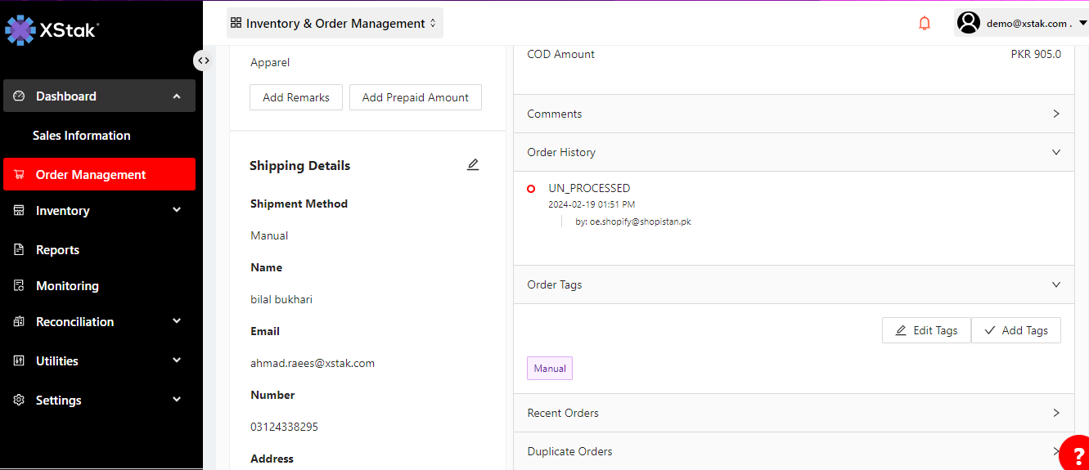Click the Monitoring icon in sidebar
Image resolution: width=1089 pixels, height=470 pixels.
(19, 286)
